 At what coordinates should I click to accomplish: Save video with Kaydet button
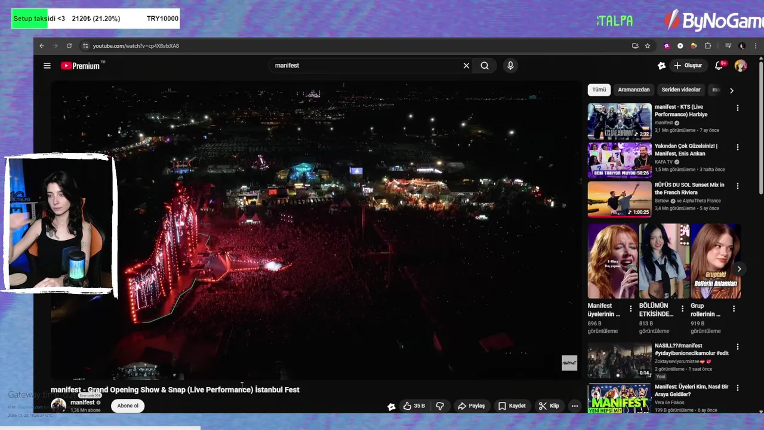click(x=512, y=406)
